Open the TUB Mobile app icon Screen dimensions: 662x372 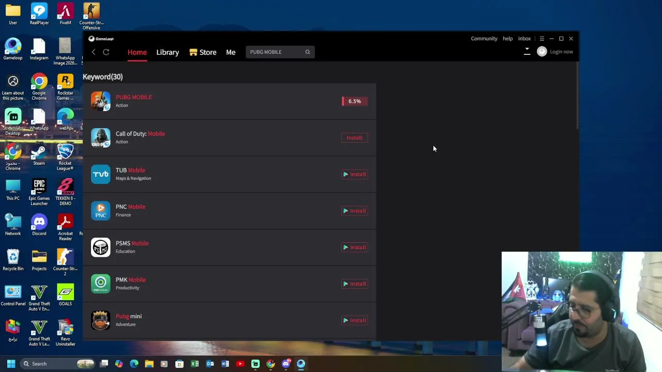100,174
